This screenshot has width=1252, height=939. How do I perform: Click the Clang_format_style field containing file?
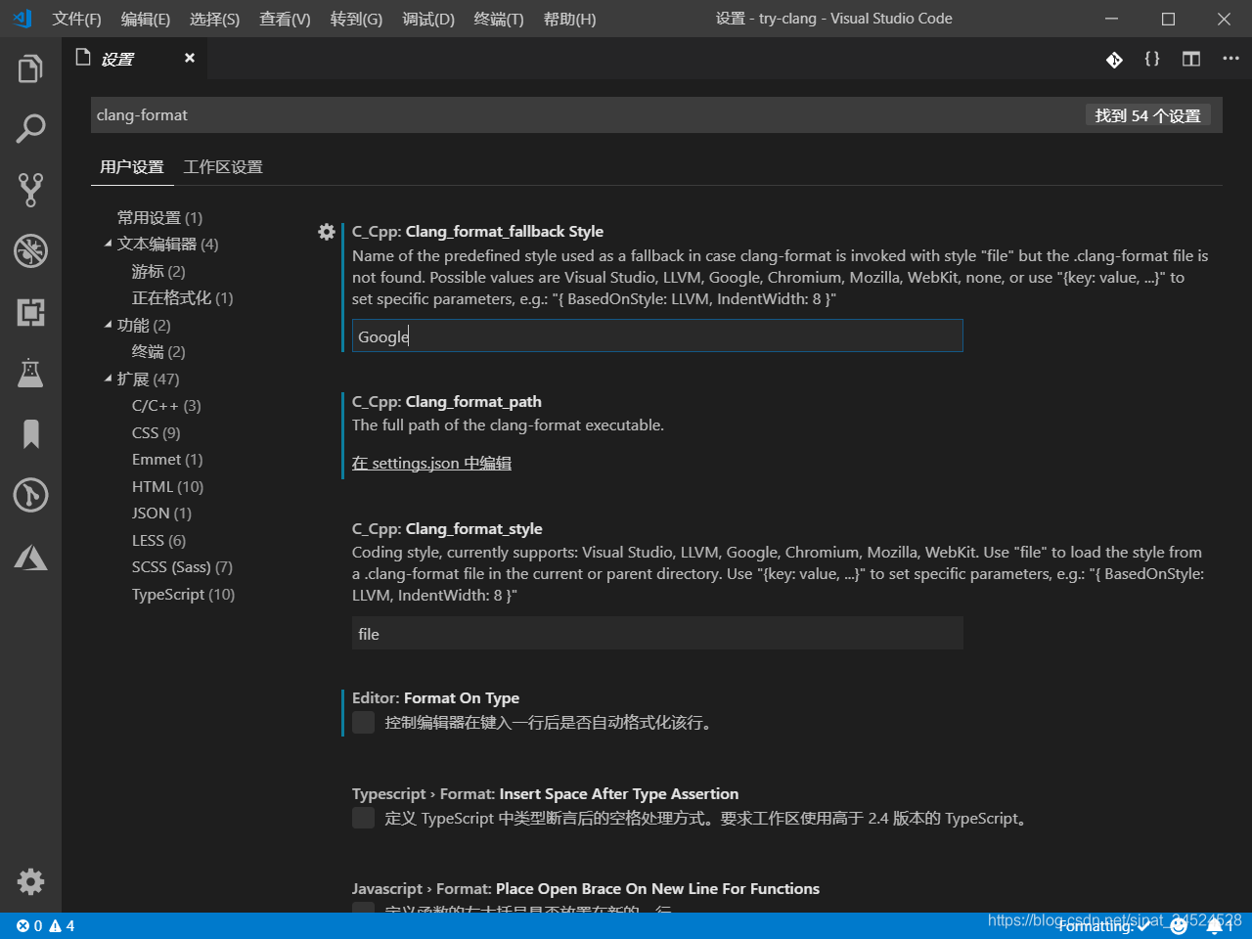(657, 633)
